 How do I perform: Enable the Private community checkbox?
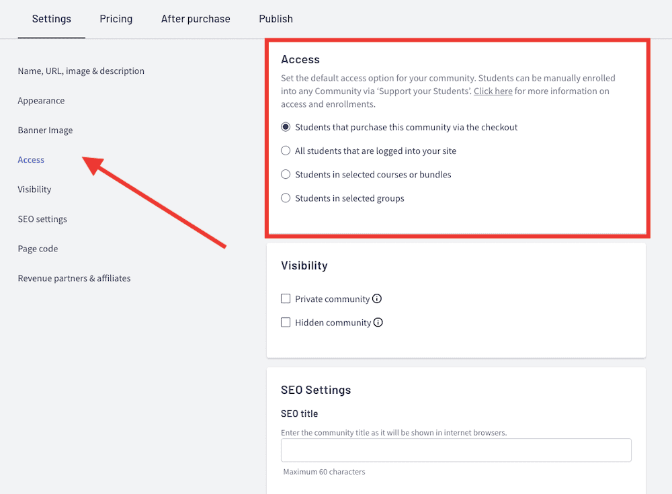(x=285, y=298)
